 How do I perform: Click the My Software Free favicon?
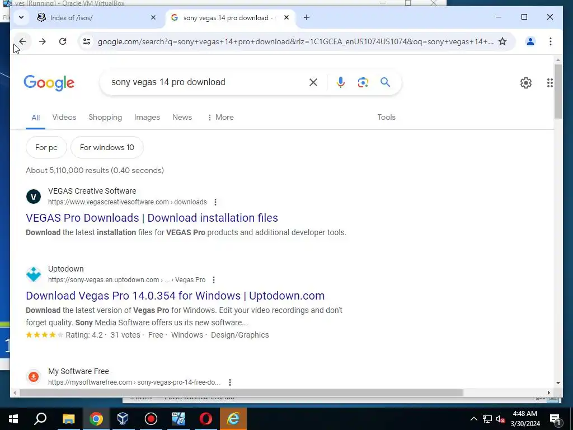[x=34, y=377]
